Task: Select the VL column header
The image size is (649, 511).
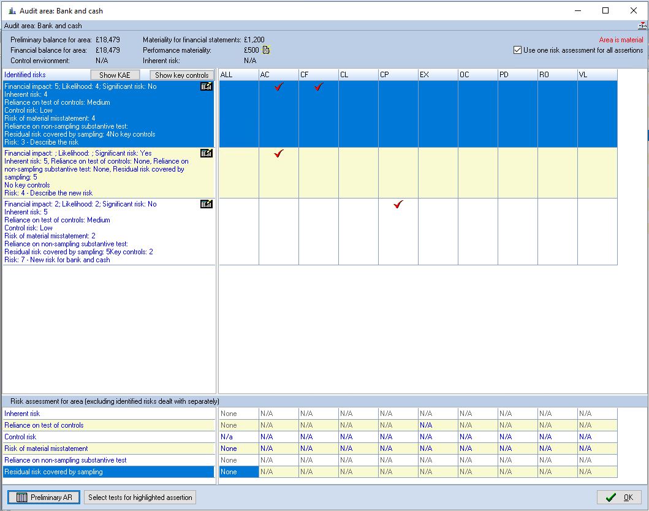Action: (x=598, y=75)
